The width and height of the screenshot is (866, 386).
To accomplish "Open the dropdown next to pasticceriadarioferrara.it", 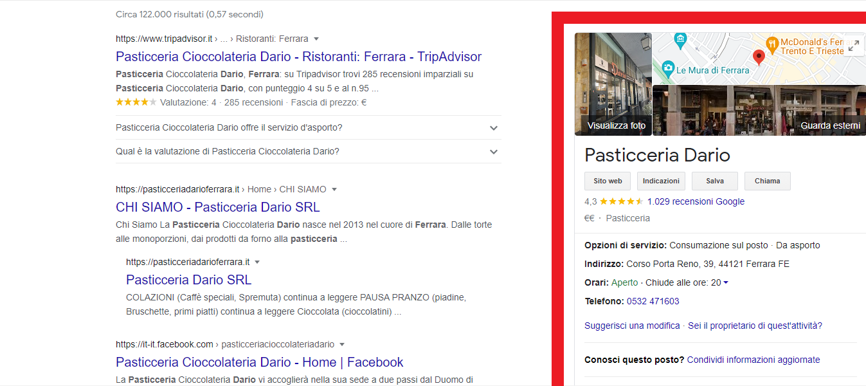I will [x=257, y=262].
